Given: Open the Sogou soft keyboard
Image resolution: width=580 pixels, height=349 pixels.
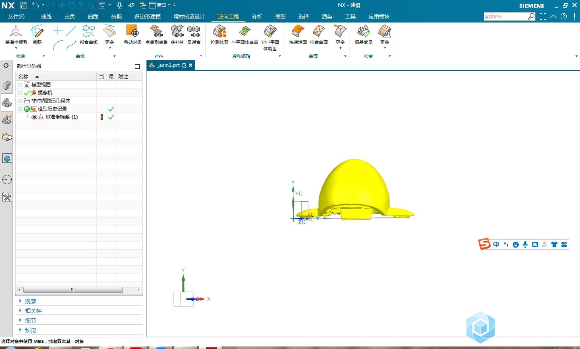Looking at the screenshot, I should [535, 244].
